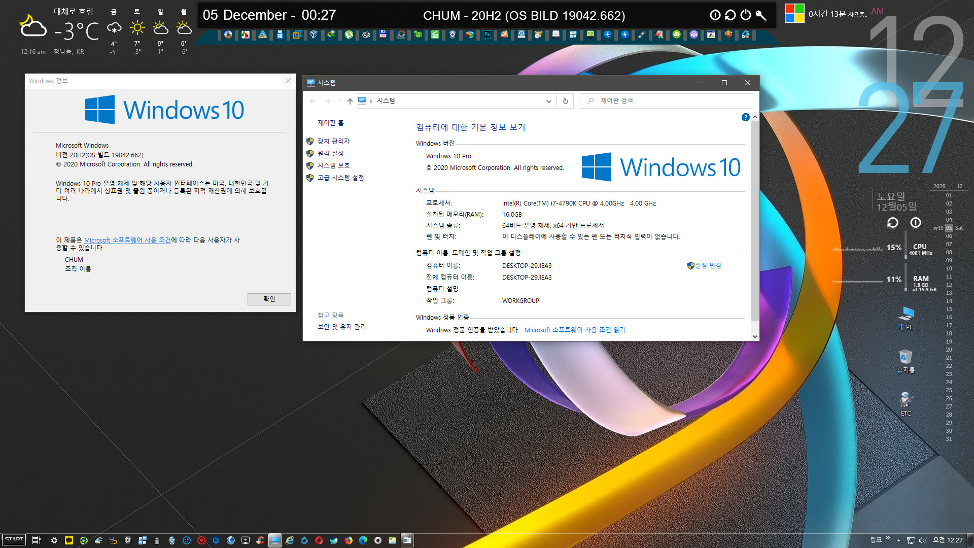Click the network icon in system tray
974x548 pixels.
[x=911, y=540]
